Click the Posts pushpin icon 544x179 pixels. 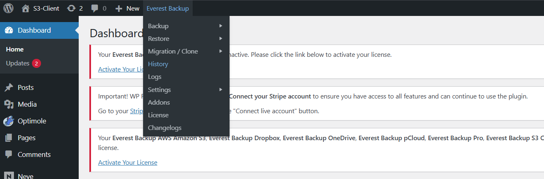pyautogui.click(x=9, y=87)
